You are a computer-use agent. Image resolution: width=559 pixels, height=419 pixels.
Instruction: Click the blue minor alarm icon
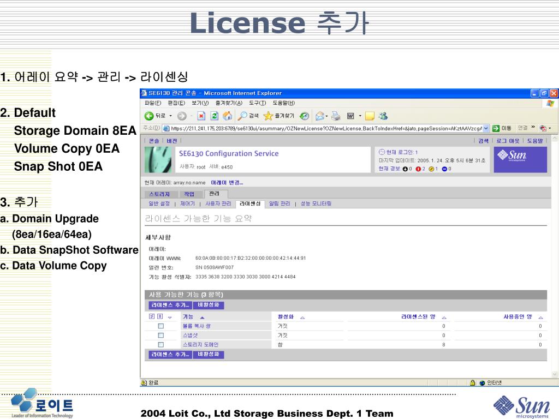(x=444, y=169)
